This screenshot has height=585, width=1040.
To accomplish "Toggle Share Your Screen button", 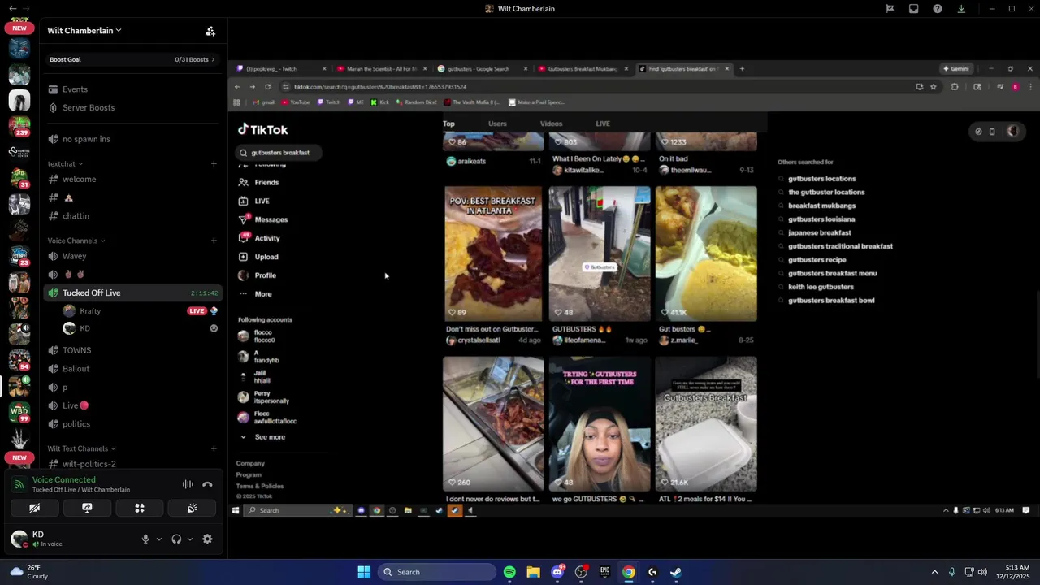I will pos(87,508).
